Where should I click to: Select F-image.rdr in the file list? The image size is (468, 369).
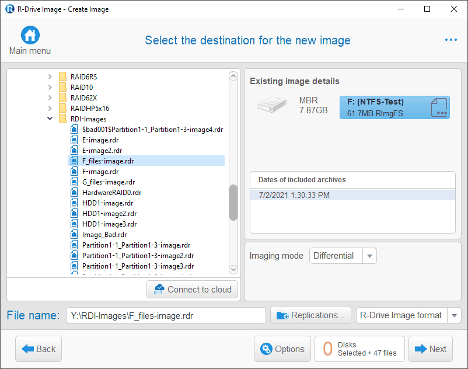coord(100,172)
